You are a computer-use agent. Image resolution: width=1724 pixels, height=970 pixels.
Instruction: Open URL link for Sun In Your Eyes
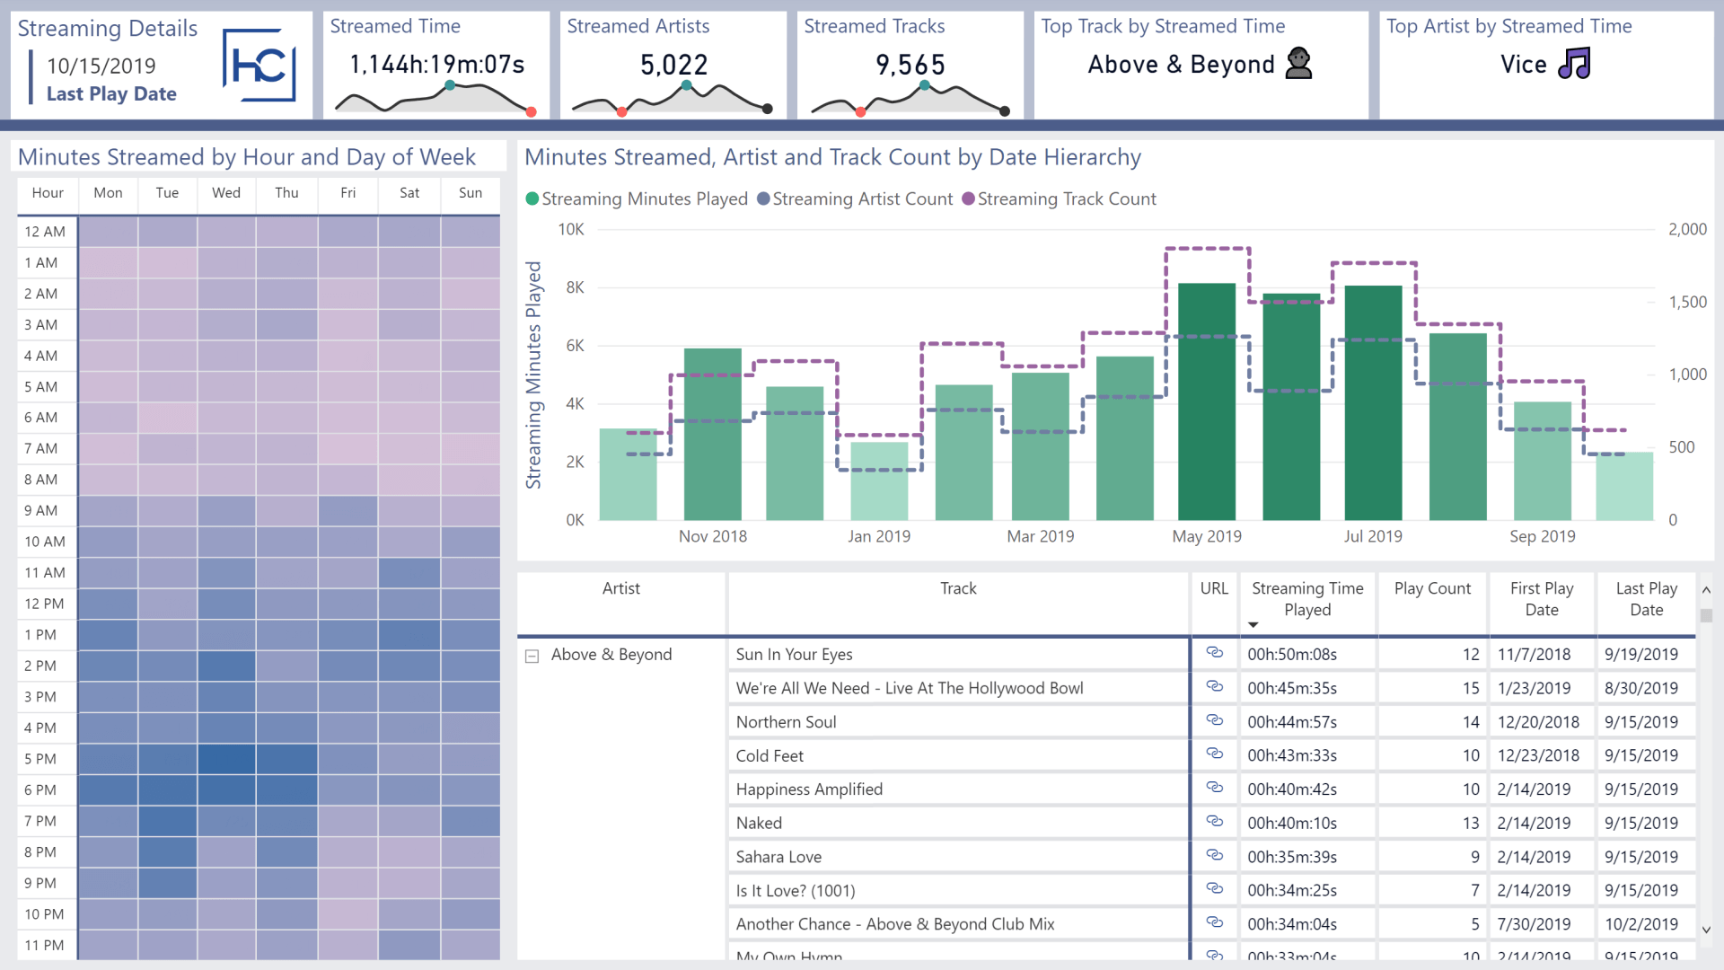point(1214,653)
